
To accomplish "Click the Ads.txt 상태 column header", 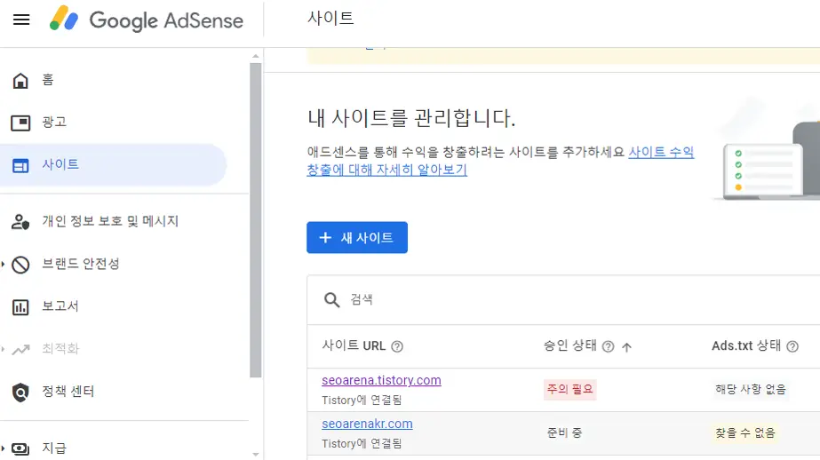I will click(x=746, y=346).
